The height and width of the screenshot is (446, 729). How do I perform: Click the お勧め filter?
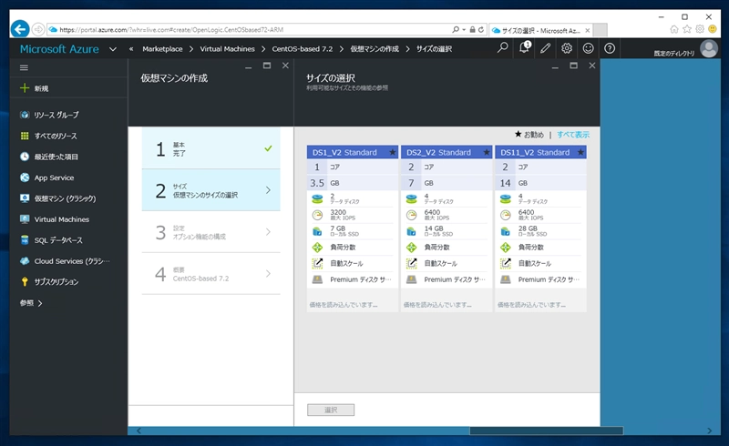click(529, 135)
